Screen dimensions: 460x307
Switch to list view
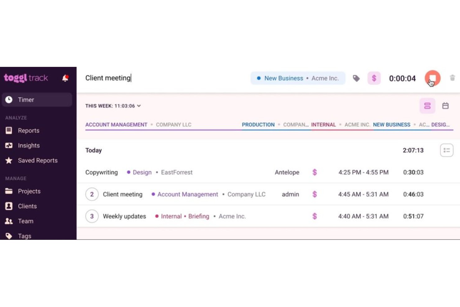tap(427, 106)
